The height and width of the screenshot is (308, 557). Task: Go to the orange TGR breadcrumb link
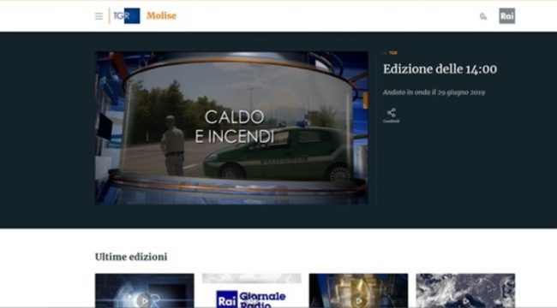coord(392,53)
